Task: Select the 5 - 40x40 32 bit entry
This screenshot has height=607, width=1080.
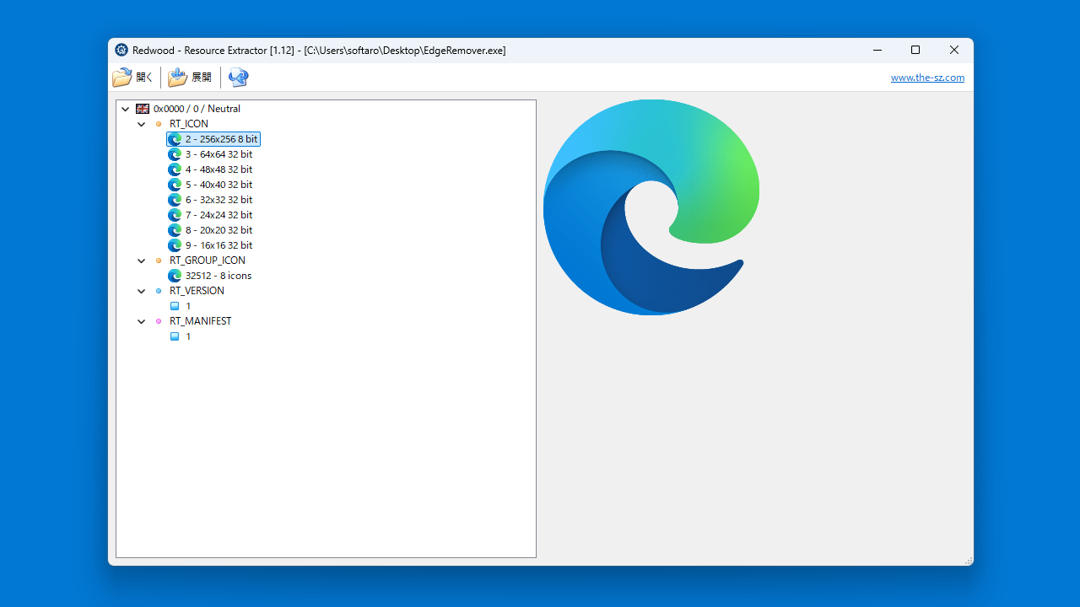Action: [x=219, y=185]
